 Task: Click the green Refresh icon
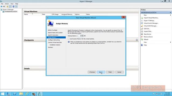(142, 39)
